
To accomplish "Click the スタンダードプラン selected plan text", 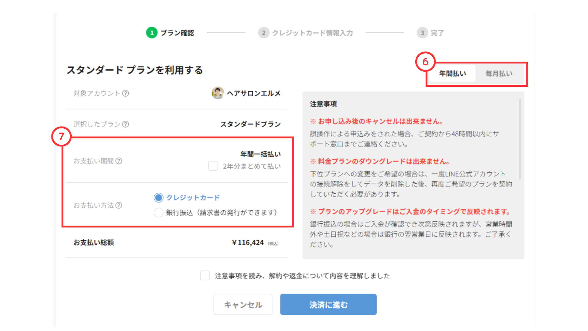I will [250, 124].
